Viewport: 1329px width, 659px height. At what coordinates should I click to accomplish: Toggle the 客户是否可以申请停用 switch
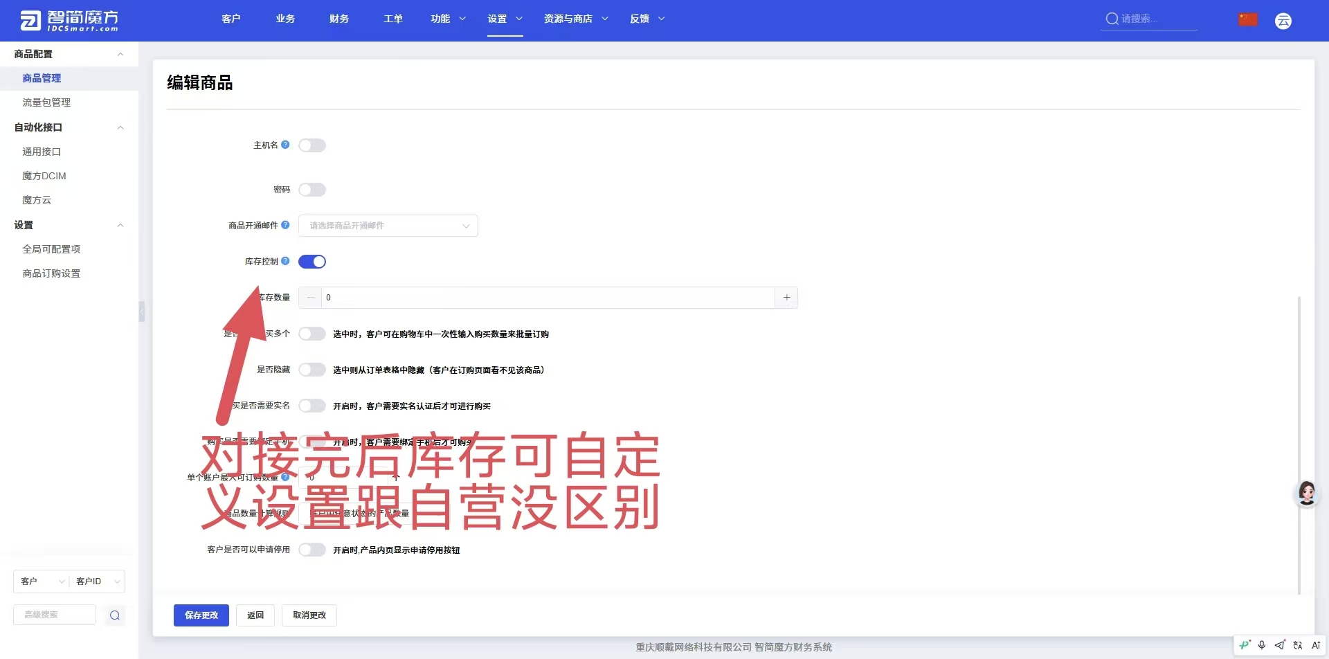[x=312, y=550]
